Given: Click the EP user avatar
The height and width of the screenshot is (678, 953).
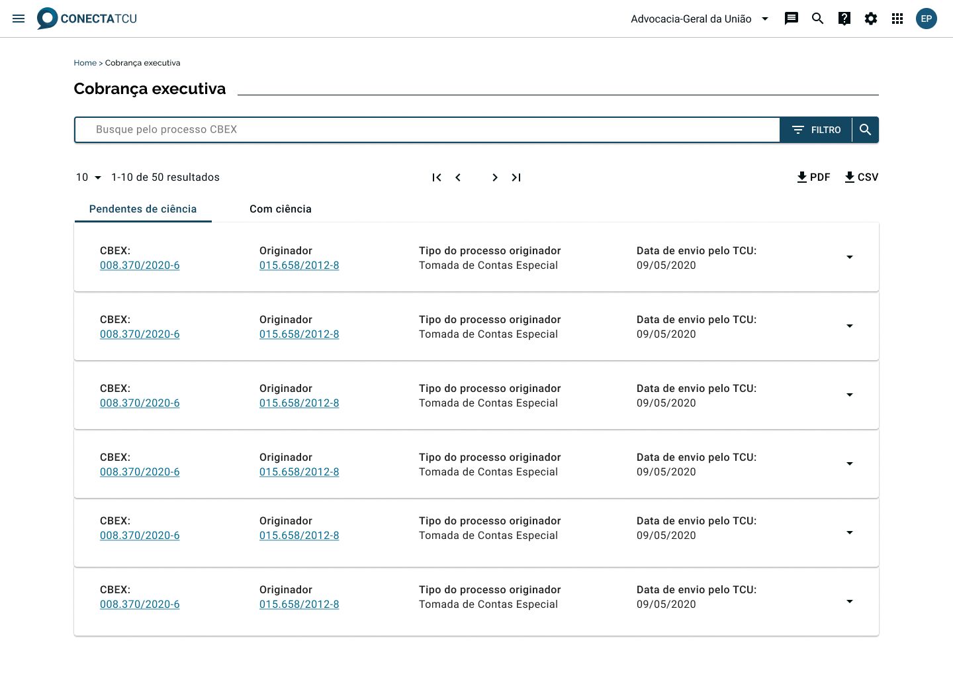Looking at the screenshot, I should tap(926, 19).
